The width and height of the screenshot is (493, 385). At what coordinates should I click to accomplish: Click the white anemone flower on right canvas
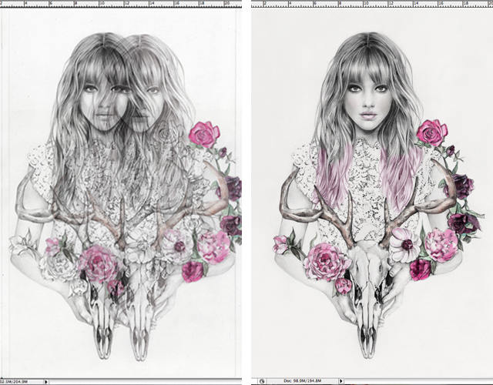click(405, 246)
